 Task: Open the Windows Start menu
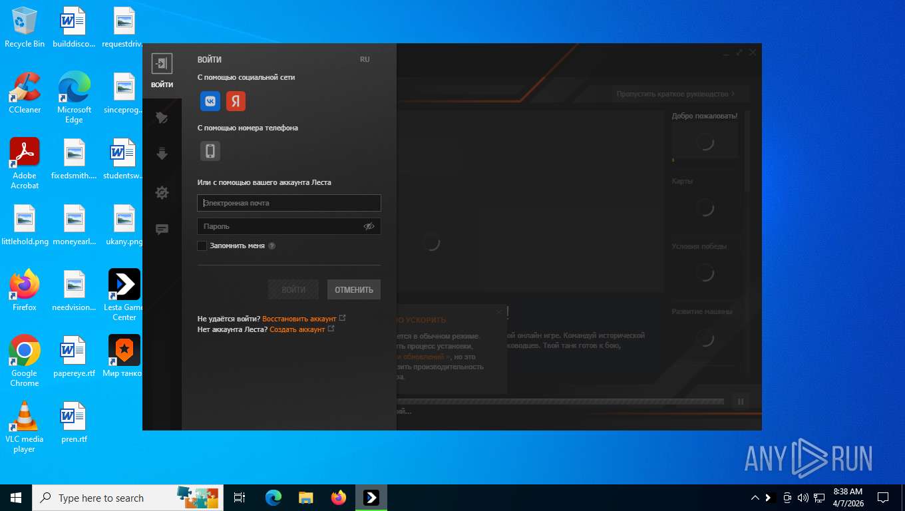(16, 498)
